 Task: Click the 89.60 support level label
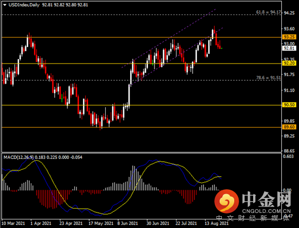(289, 127)
